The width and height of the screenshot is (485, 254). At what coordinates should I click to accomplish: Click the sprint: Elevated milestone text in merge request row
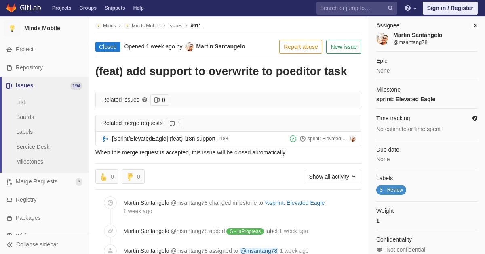pos(327,139)
